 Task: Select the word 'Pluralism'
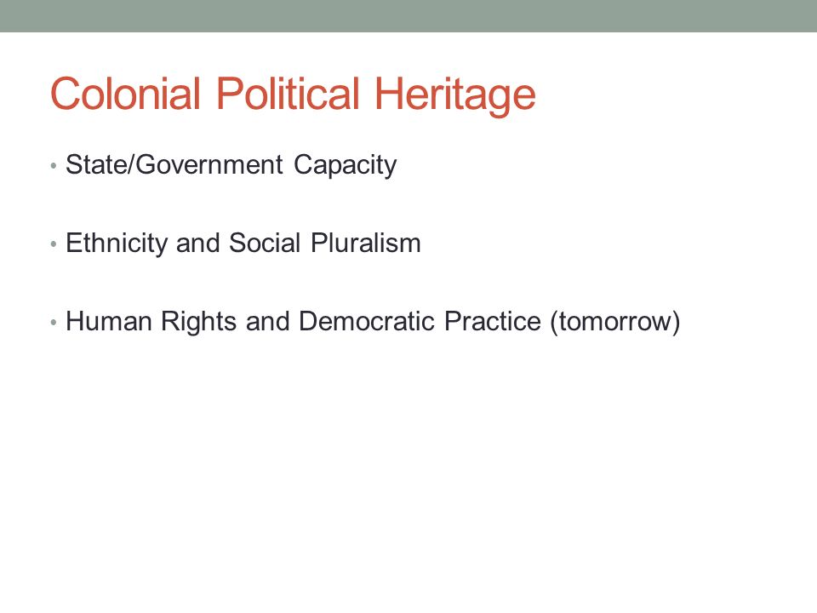pyautogui.click(x=366, y=243)
